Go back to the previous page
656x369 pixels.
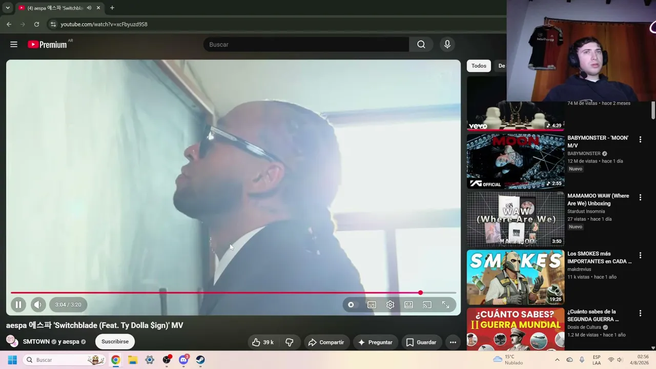(9, 24)
